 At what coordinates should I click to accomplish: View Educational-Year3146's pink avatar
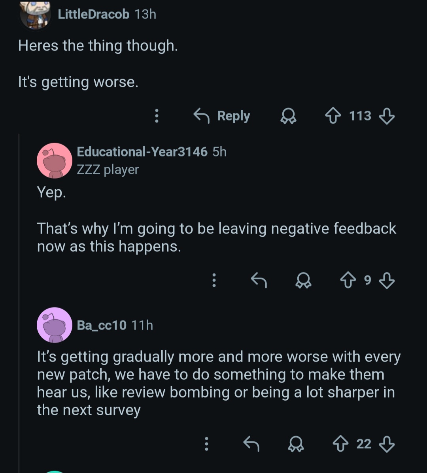55,161
